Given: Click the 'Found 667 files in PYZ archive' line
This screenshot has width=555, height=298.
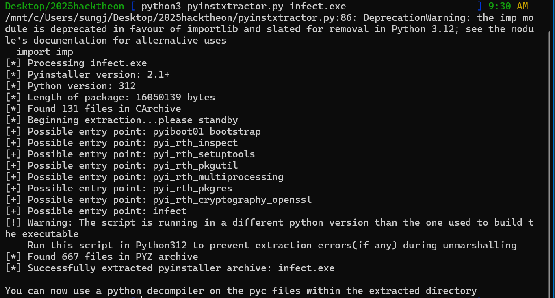Looking at the screenshot, I should click(102, 257).
